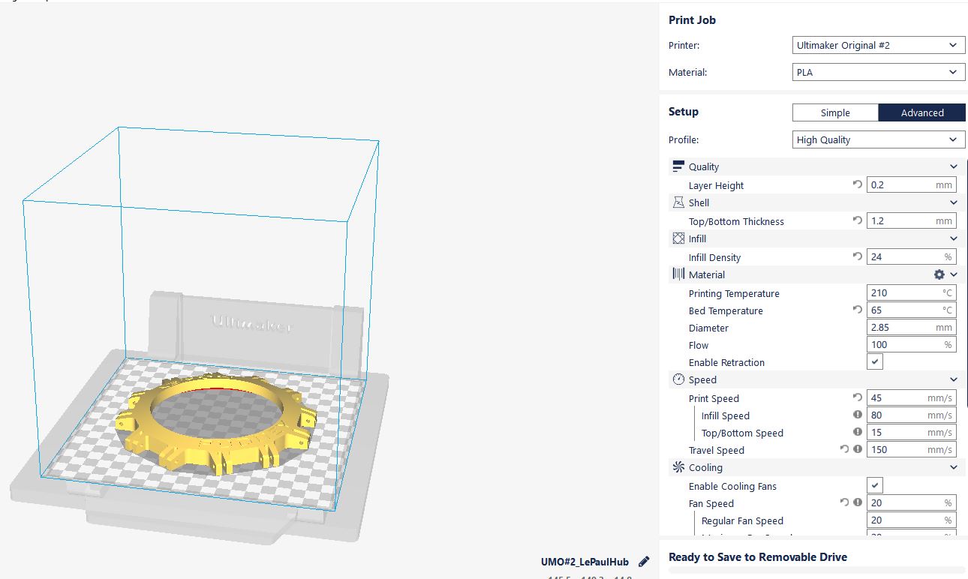Switch setup mode to Simple
This screenshot has height=579, width=968.
click(x=835, y=112)
